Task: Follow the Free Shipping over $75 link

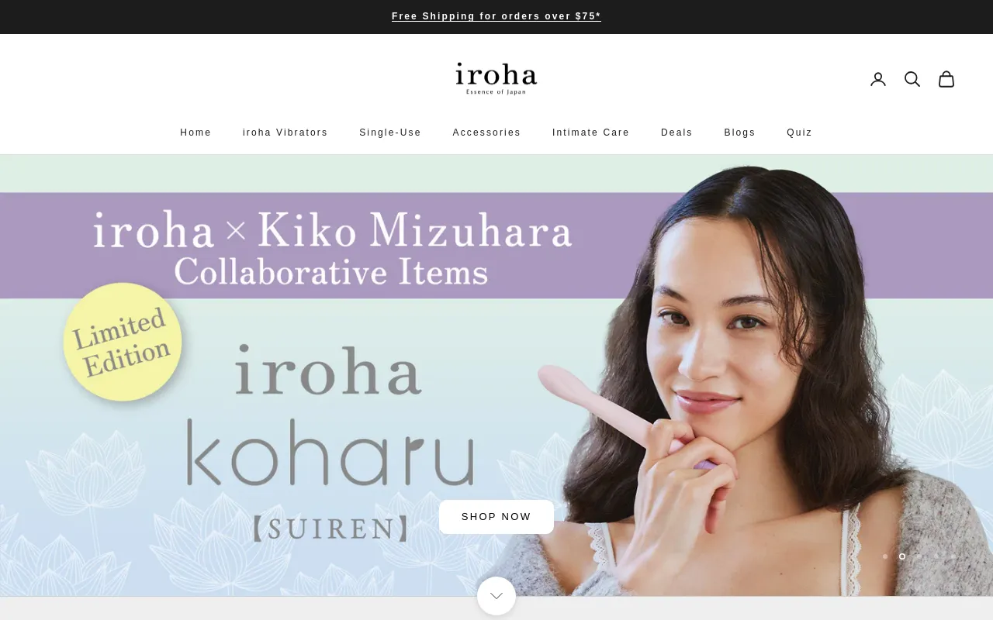Action: point(496,16)
